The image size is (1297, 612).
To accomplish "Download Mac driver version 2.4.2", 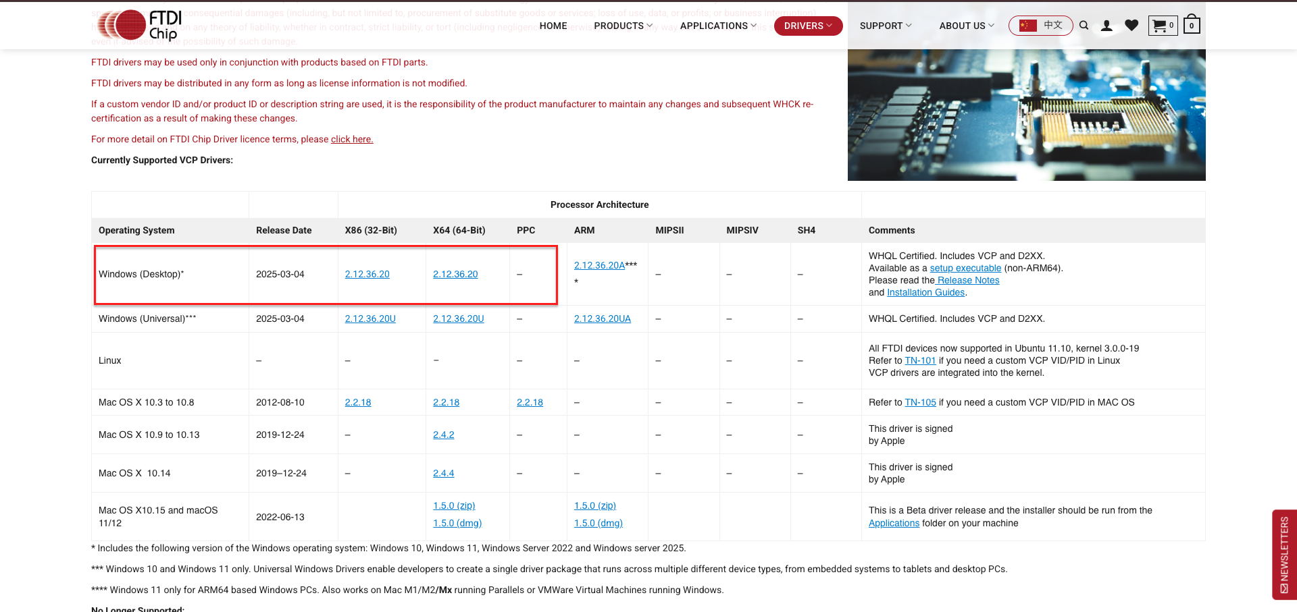I will click(x=444, y=435).
